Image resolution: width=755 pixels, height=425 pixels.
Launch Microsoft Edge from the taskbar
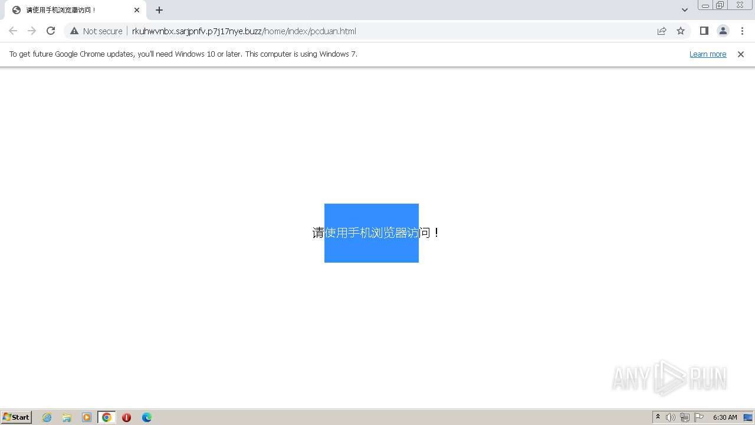(x=147, y=417)
